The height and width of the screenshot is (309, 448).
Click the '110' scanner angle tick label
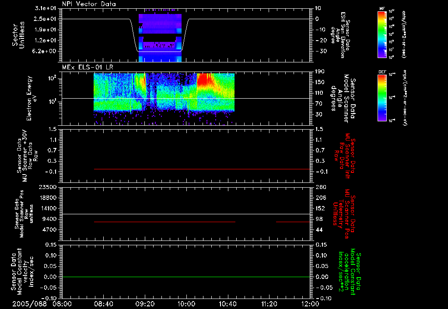coord(321,93)
